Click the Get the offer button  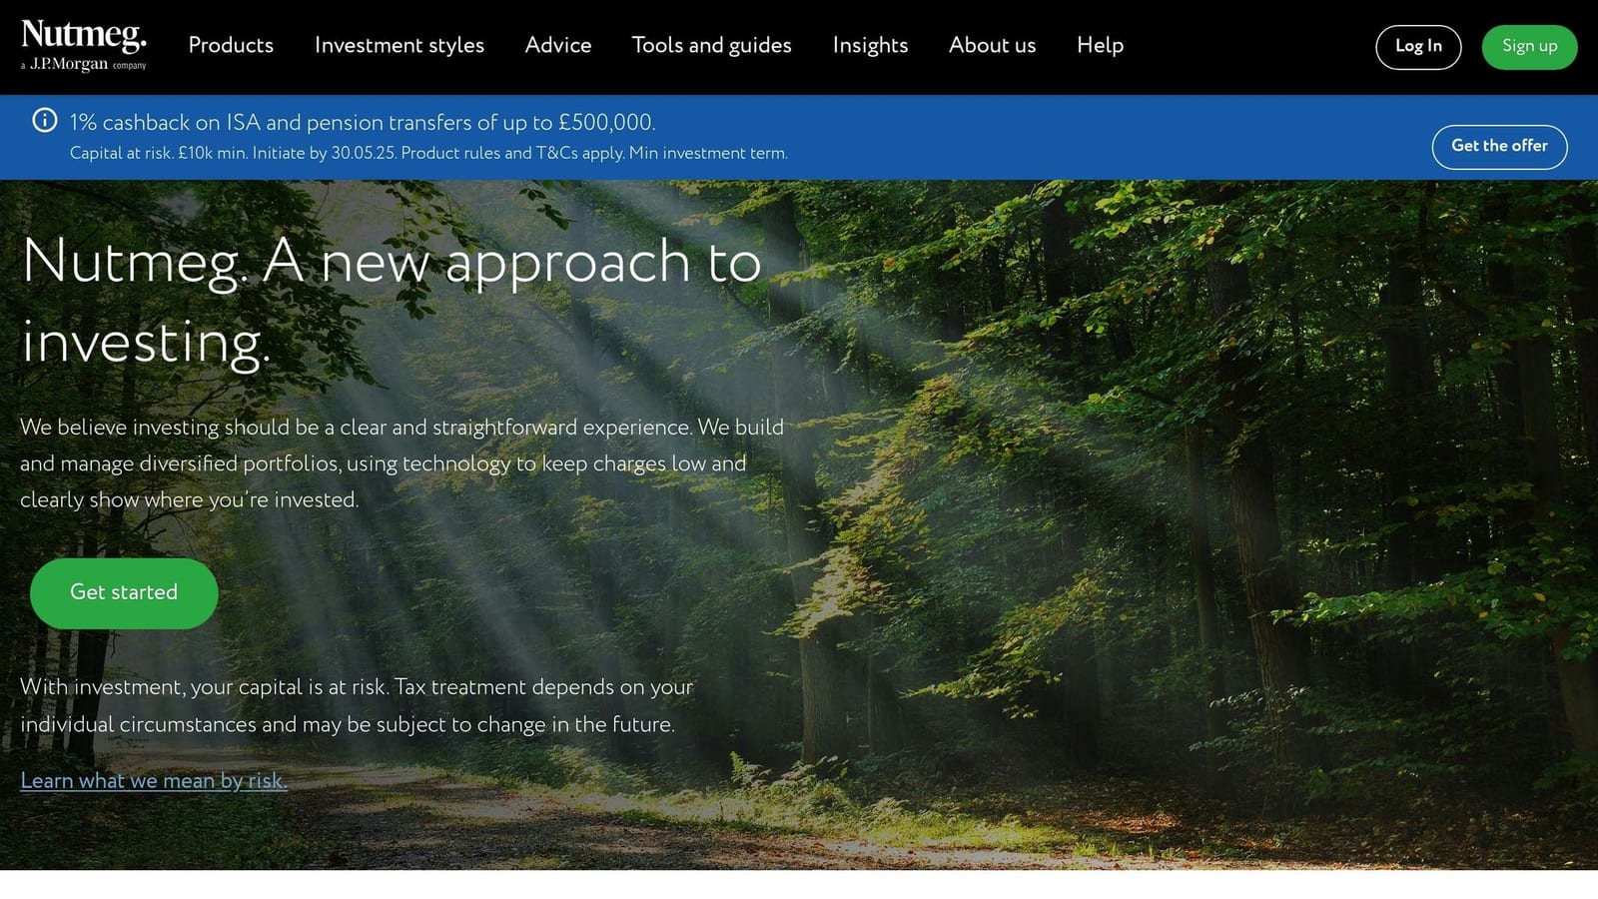(1500, 147)
